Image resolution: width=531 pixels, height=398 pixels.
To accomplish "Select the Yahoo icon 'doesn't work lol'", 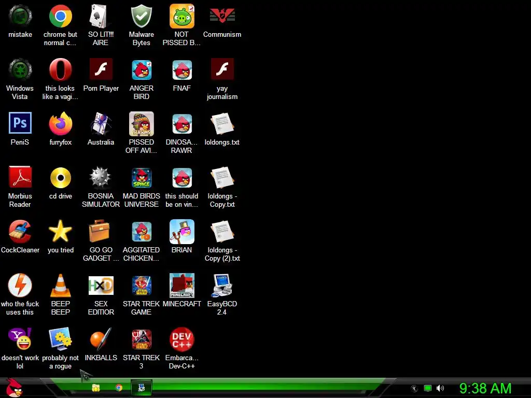I will pyautogui.click(x=20, y=339).
